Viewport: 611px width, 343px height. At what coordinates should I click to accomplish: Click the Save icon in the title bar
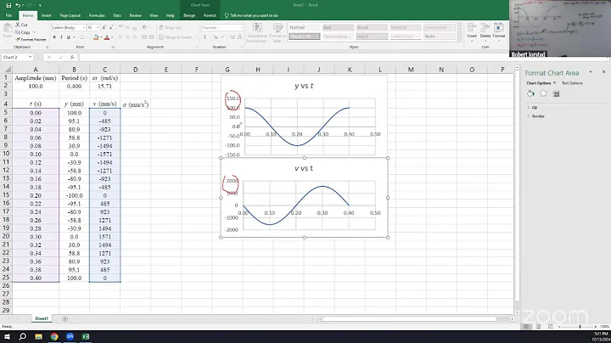(8, 5)
